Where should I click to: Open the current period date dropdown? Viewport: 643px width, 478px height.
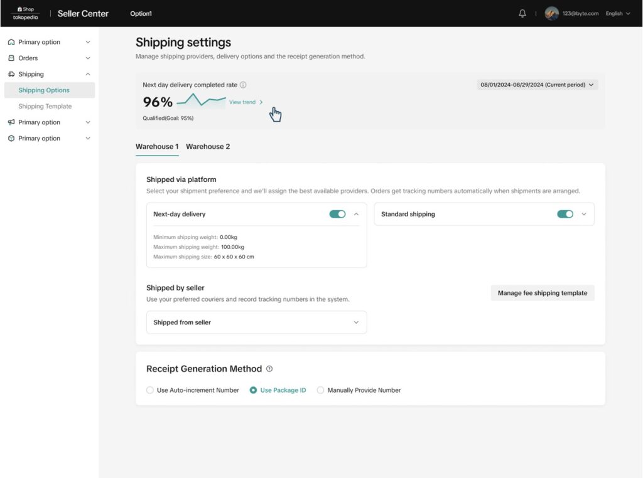[538, 85]
